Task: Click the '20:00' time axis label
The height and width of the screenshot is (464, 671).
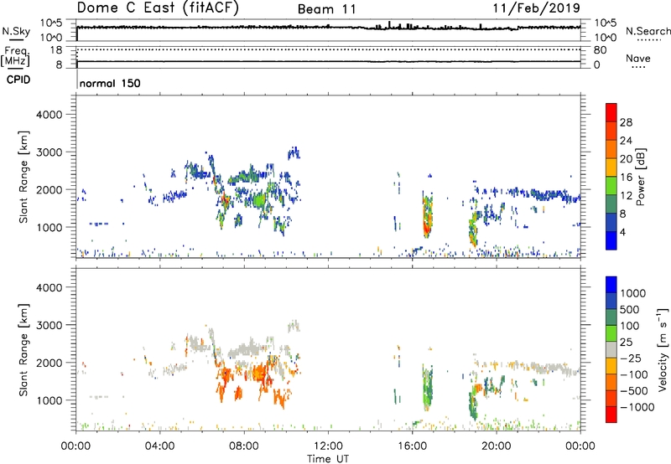Action: tap(496, 446)
